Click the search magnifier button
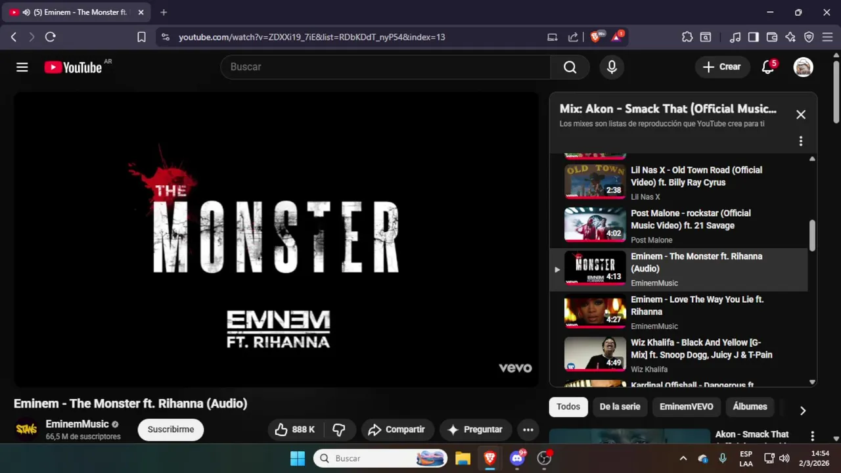The height and width of the screenshot is (473, 841). pyautogui.click(x=570, y=67)
